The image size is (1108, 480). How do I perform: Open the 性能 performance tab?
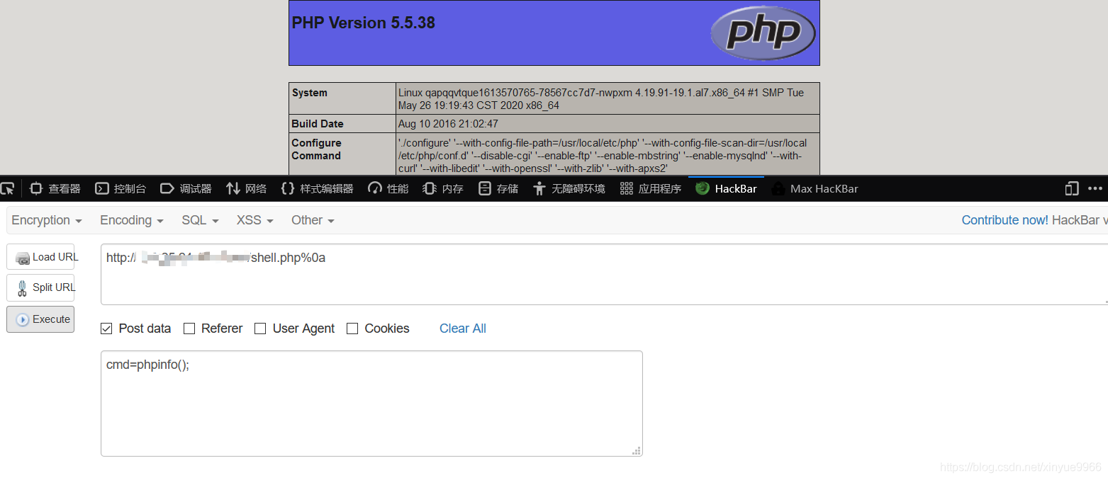pyautogui.click(x=388, y=189)
